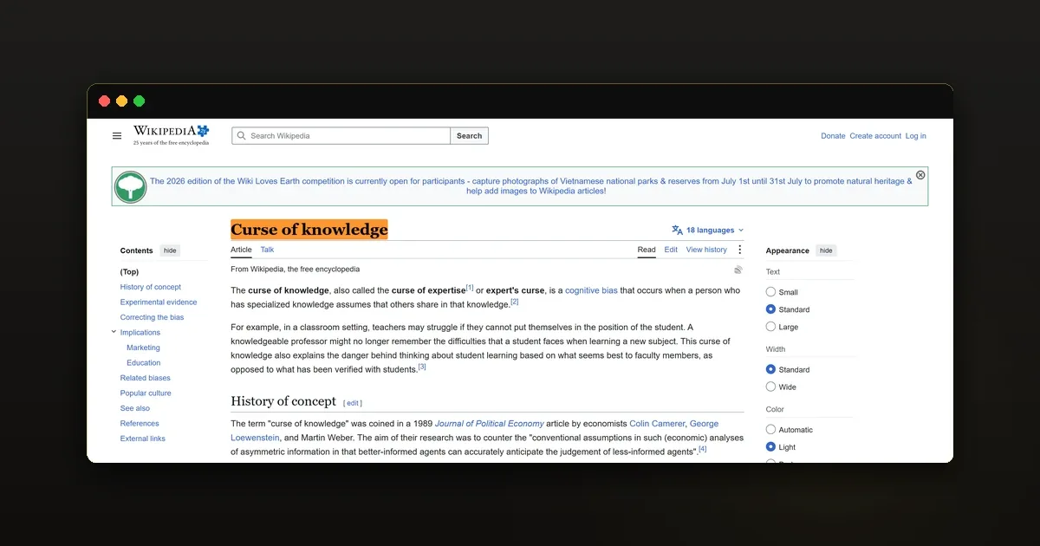Click the Create account link
The width and height of the screenshot is (1040, 546).
tap(875, 136)
